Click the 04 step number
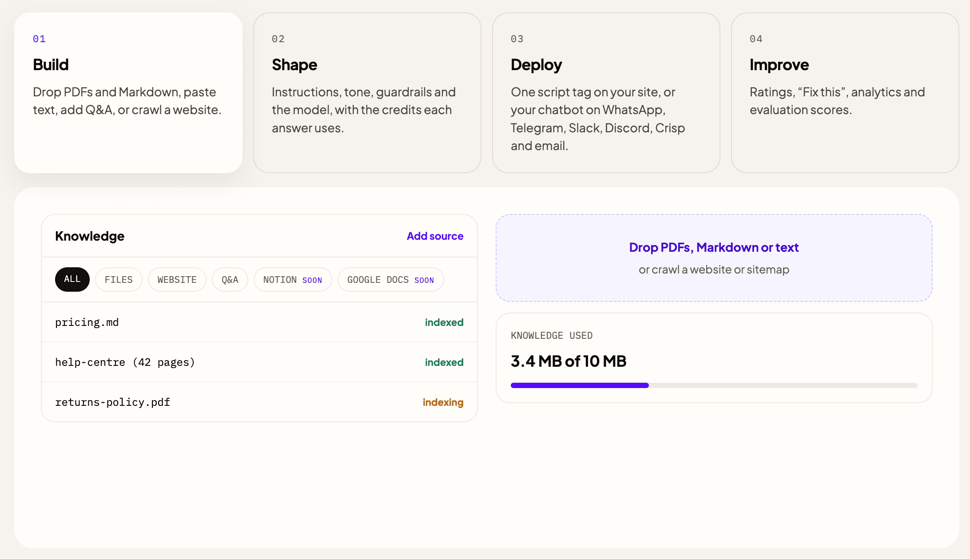This screenshot has height=559, width=970. point(756,39)
